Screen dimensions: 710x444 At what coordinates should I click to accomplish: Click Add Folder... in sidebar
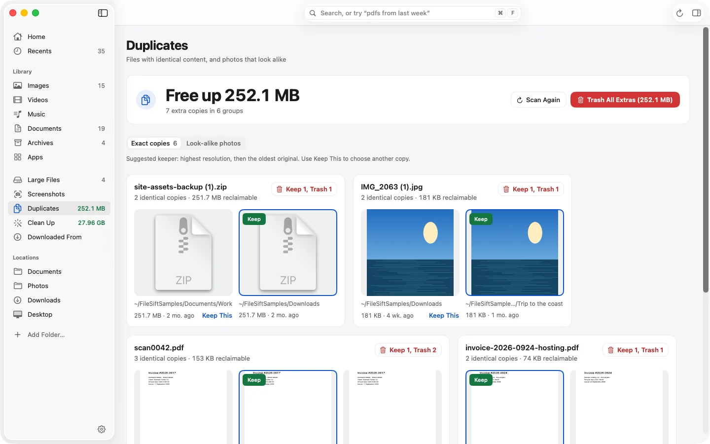59,334
